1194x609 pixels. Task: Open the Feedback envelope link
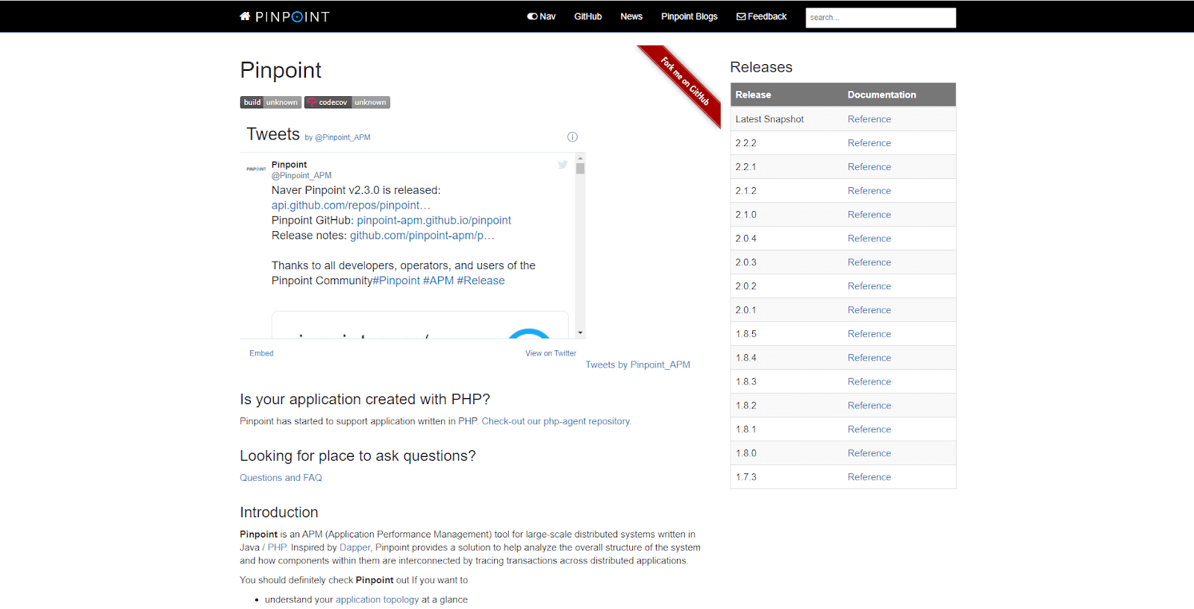pyautogui.click(x=762, y=16)
